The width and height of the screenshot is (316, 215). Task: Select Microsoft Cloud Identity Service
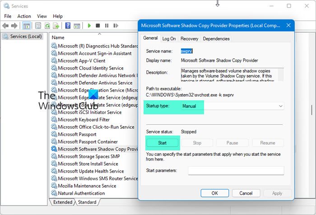94,68
